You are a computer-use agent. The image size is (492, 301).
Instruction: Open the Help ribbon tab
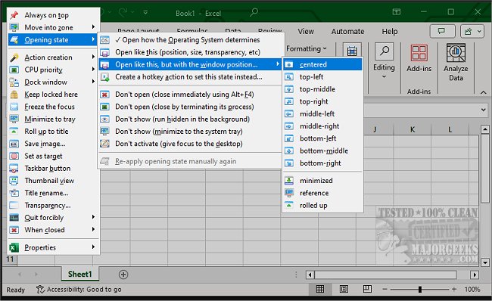390,31
